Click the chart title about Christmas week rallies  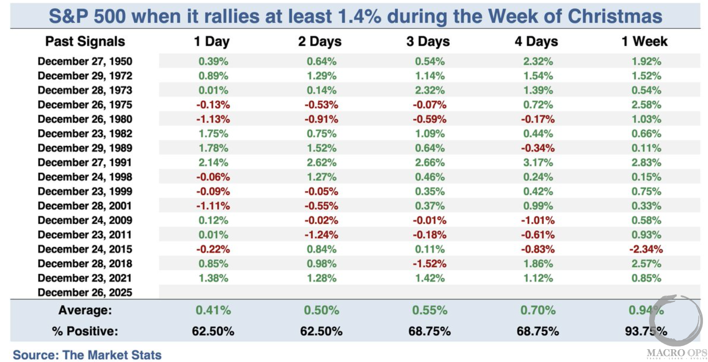[x=355, y=16]
